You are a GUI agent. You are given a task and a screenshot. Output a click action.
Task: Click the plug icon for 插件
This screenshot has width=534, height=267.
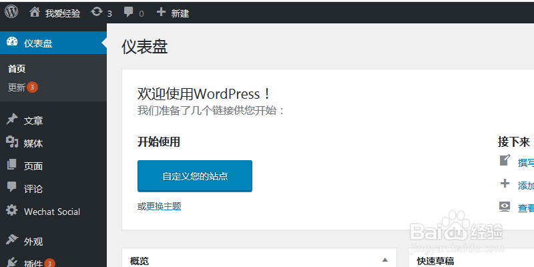pyautogui.click(x=12, y=262)
